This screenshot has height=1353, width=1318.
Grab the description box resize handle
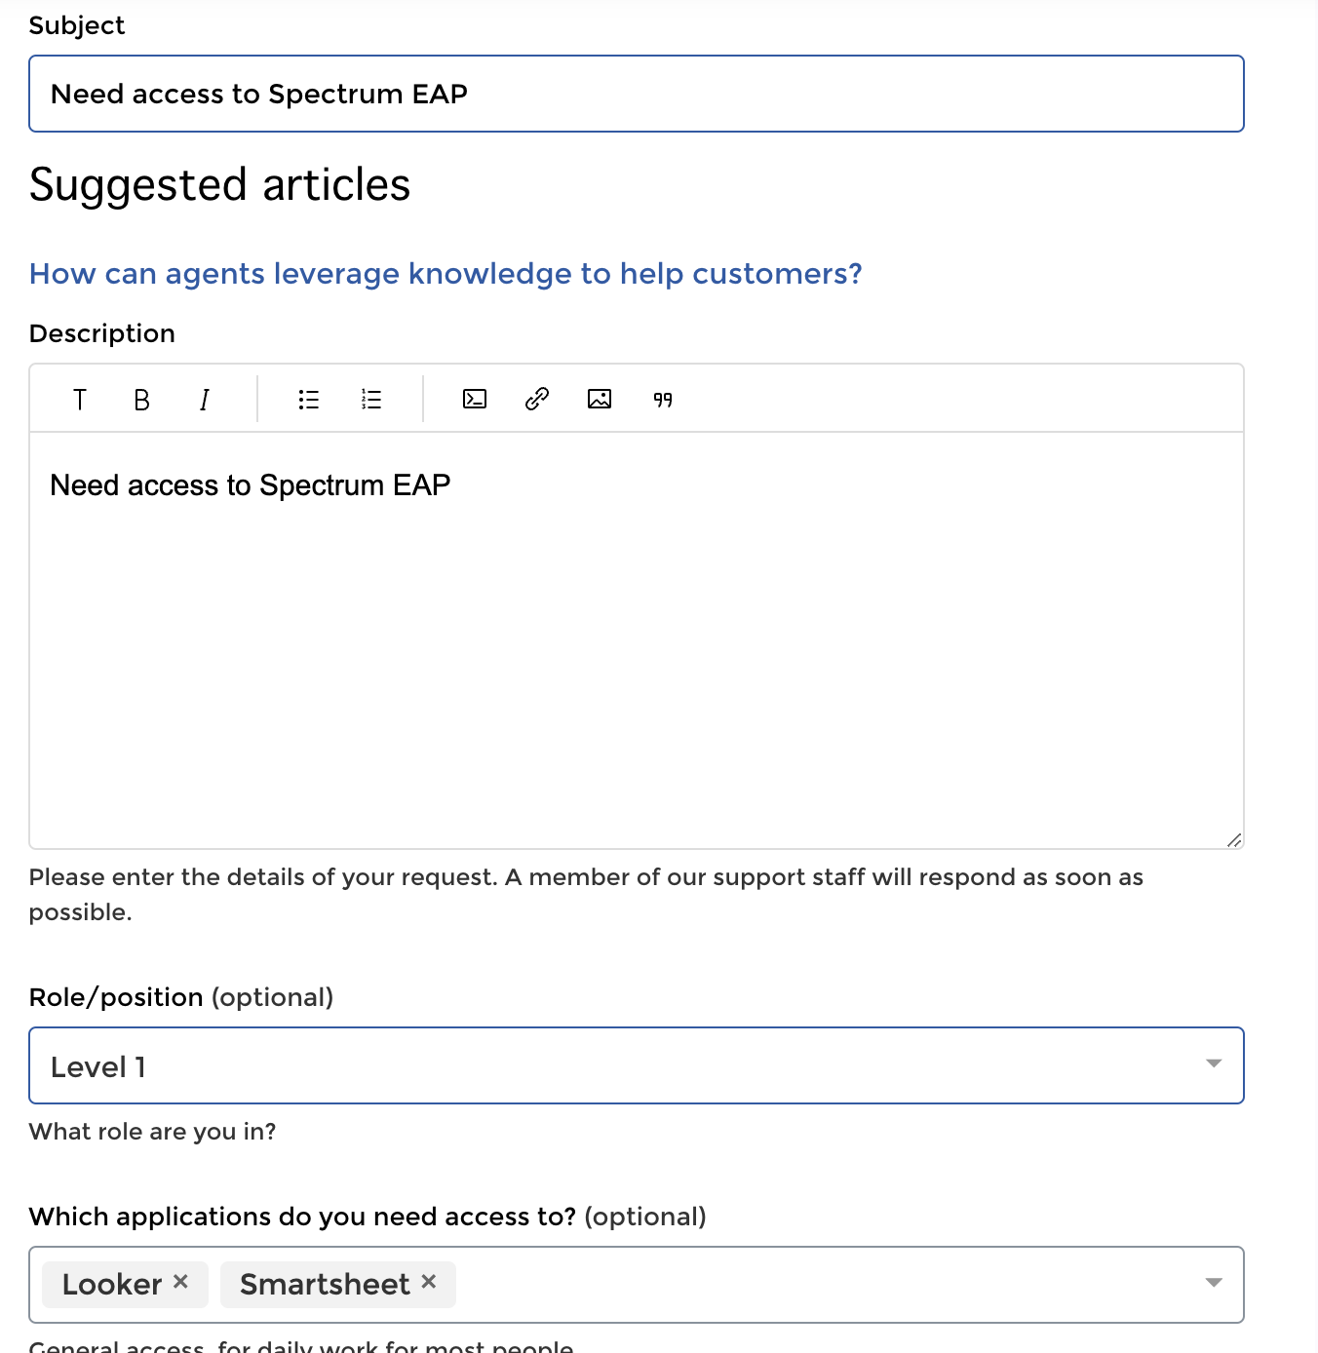(1234, 839)
